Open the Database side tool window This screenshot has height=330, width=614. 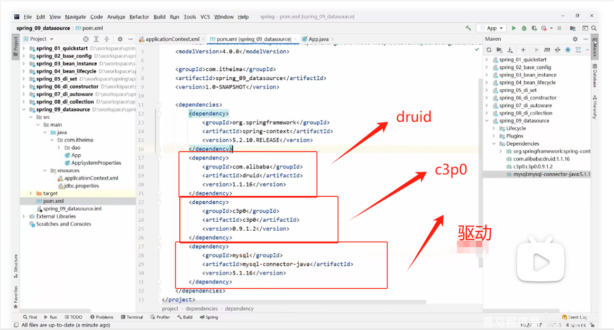coord(594,76)
